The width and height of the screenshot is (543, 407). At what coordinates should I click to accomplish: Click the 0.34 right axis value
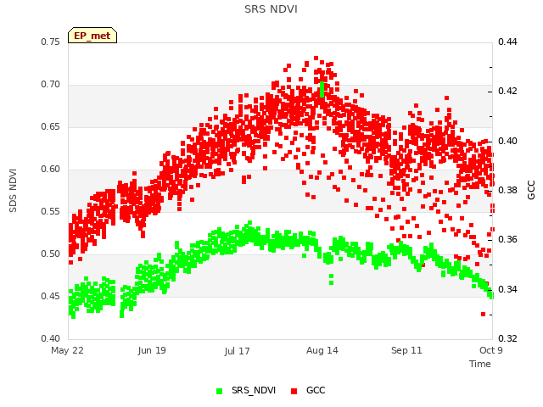pos(507,289)
